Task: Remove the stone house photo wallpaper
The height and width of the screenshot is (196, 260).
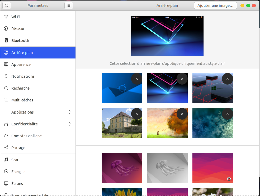Action: (x=137, y=114)
